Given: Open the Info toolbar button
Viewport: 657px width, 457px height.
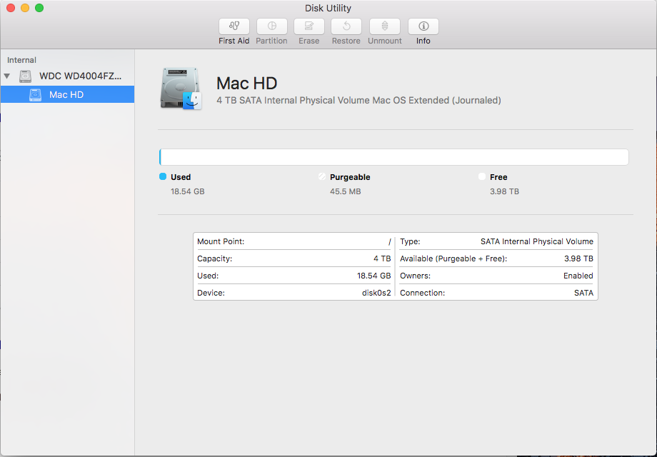Looking at the screenshot, I should [423, 26].
